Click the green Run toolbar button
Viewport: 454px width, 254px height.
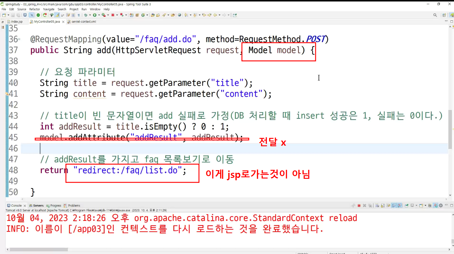click(x=95, y=15)
